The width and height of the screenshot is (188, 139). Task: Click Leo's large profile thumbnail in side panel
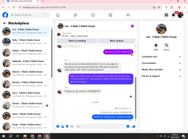click(161, 29)
